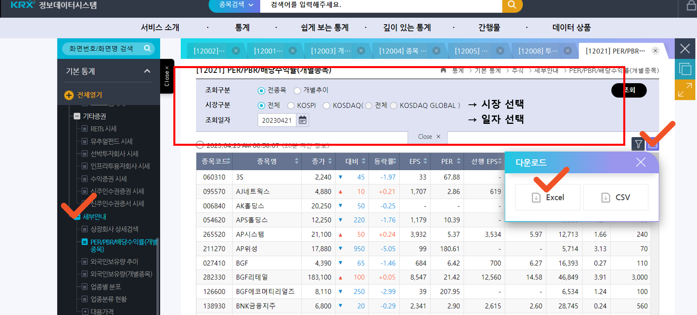This screenshot has height=315, width=697.
Task: Open the 쉽게 보는 통계 menu
Action: click(325, 27)
